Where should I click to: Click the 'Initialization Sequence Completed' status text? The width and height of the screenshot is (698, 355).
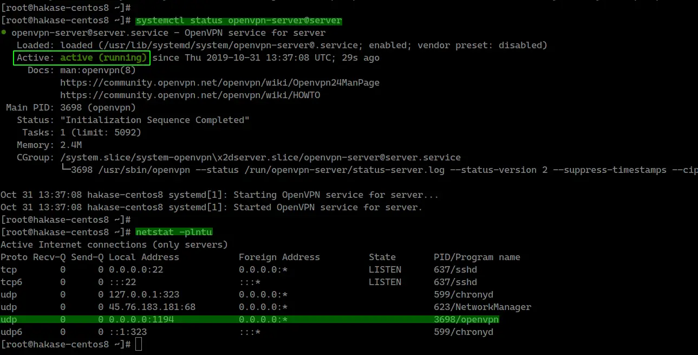(x=155, y=120)
